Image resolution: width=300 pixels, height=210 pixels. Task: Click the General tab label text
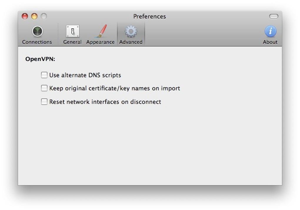click(72, 42)
